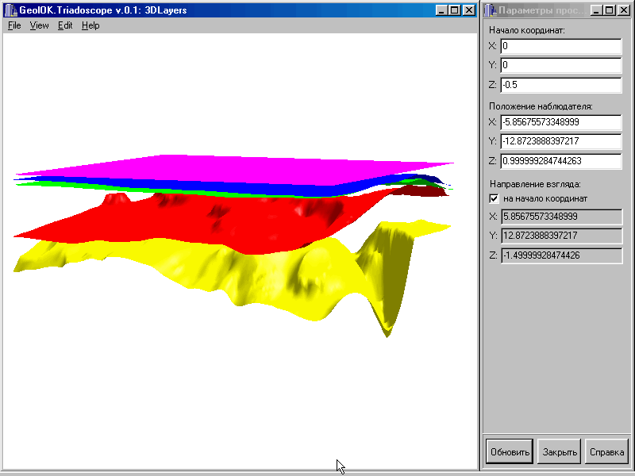
Task: Open the View menu
Action: tap(39, 25)
